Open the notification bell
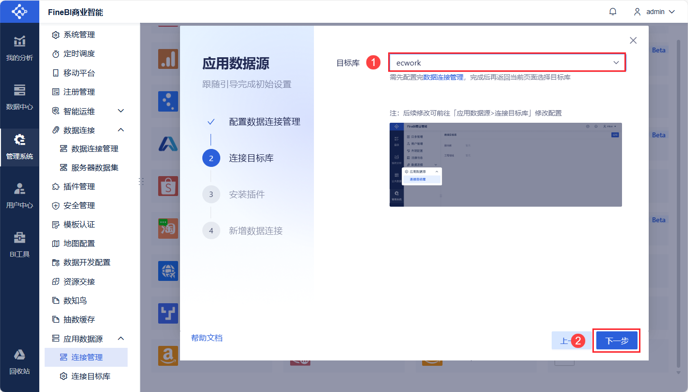The width and height of the screenshot is (688, 392). coord(613,12)
